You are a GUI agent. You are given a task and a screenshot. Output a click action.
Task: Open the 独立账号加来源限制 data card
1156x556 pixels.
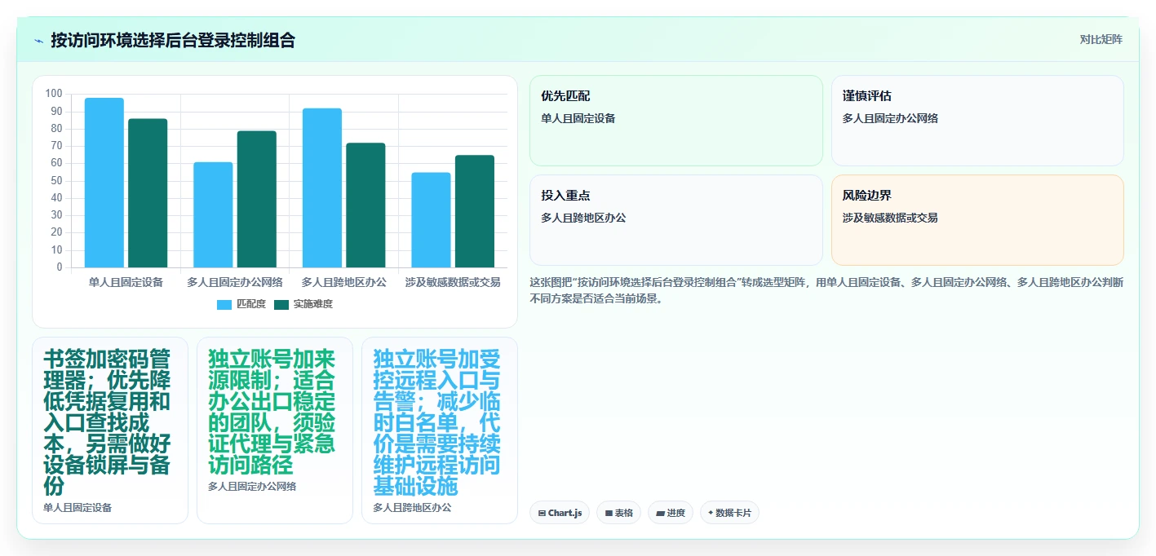point(275,430)
